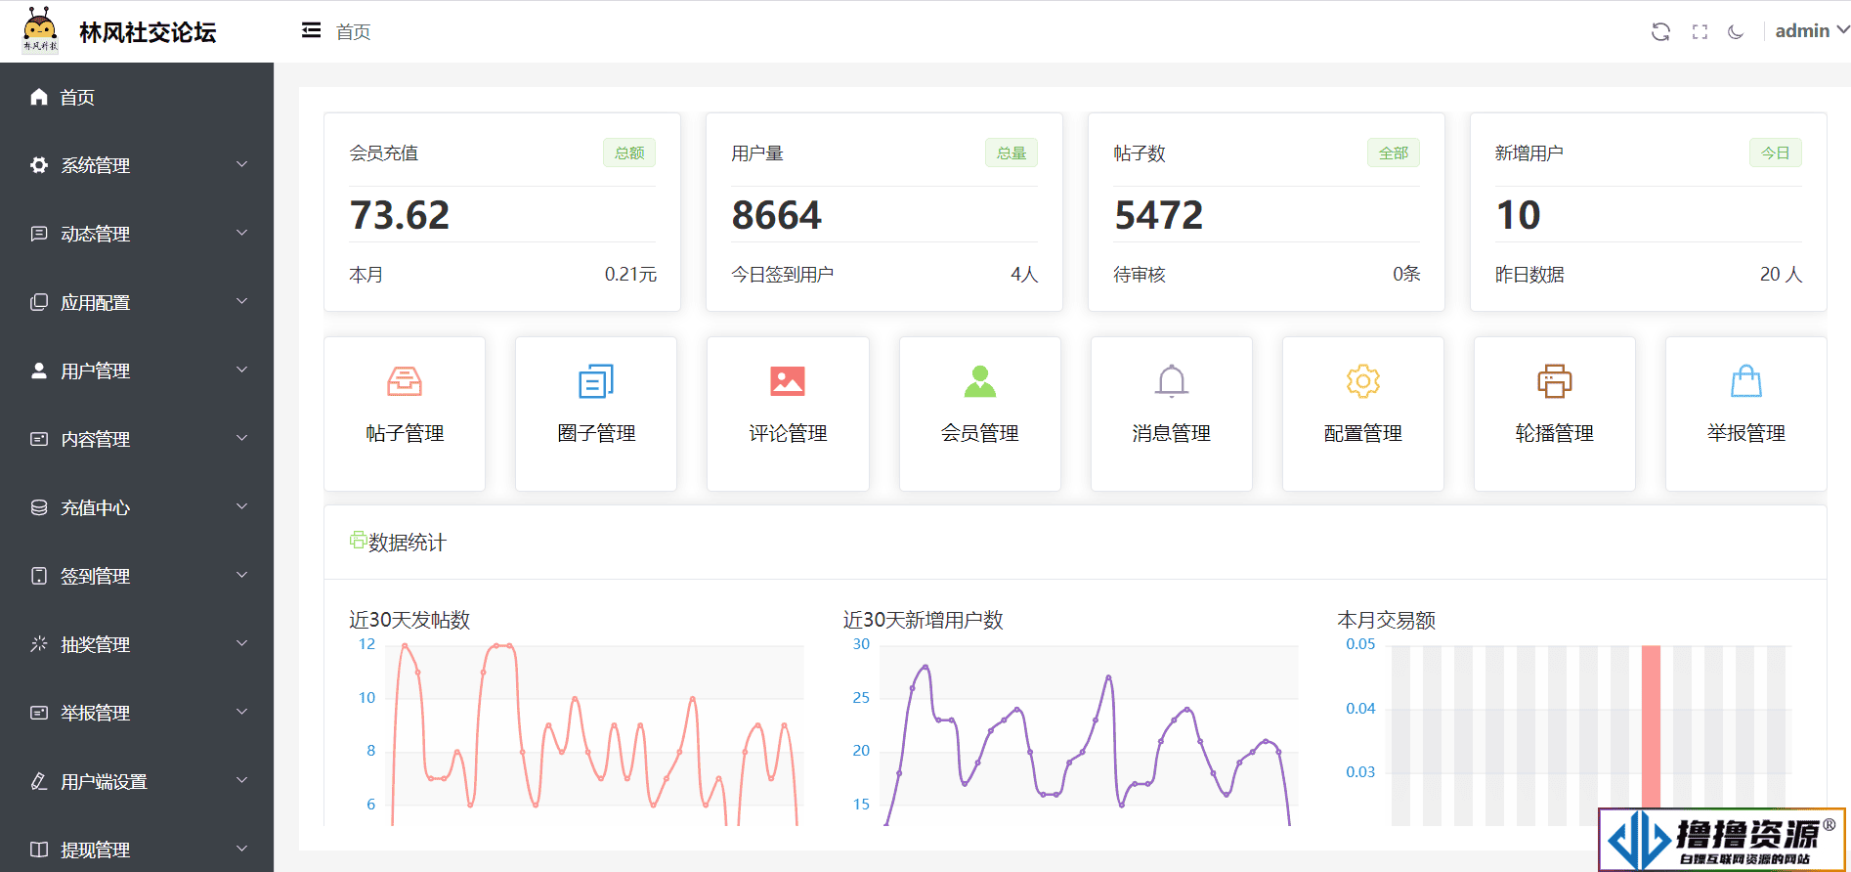1851x872 pixels.
Task: Toggle the fullscreen icon in top bar
Action: [x=1700, y=31]
